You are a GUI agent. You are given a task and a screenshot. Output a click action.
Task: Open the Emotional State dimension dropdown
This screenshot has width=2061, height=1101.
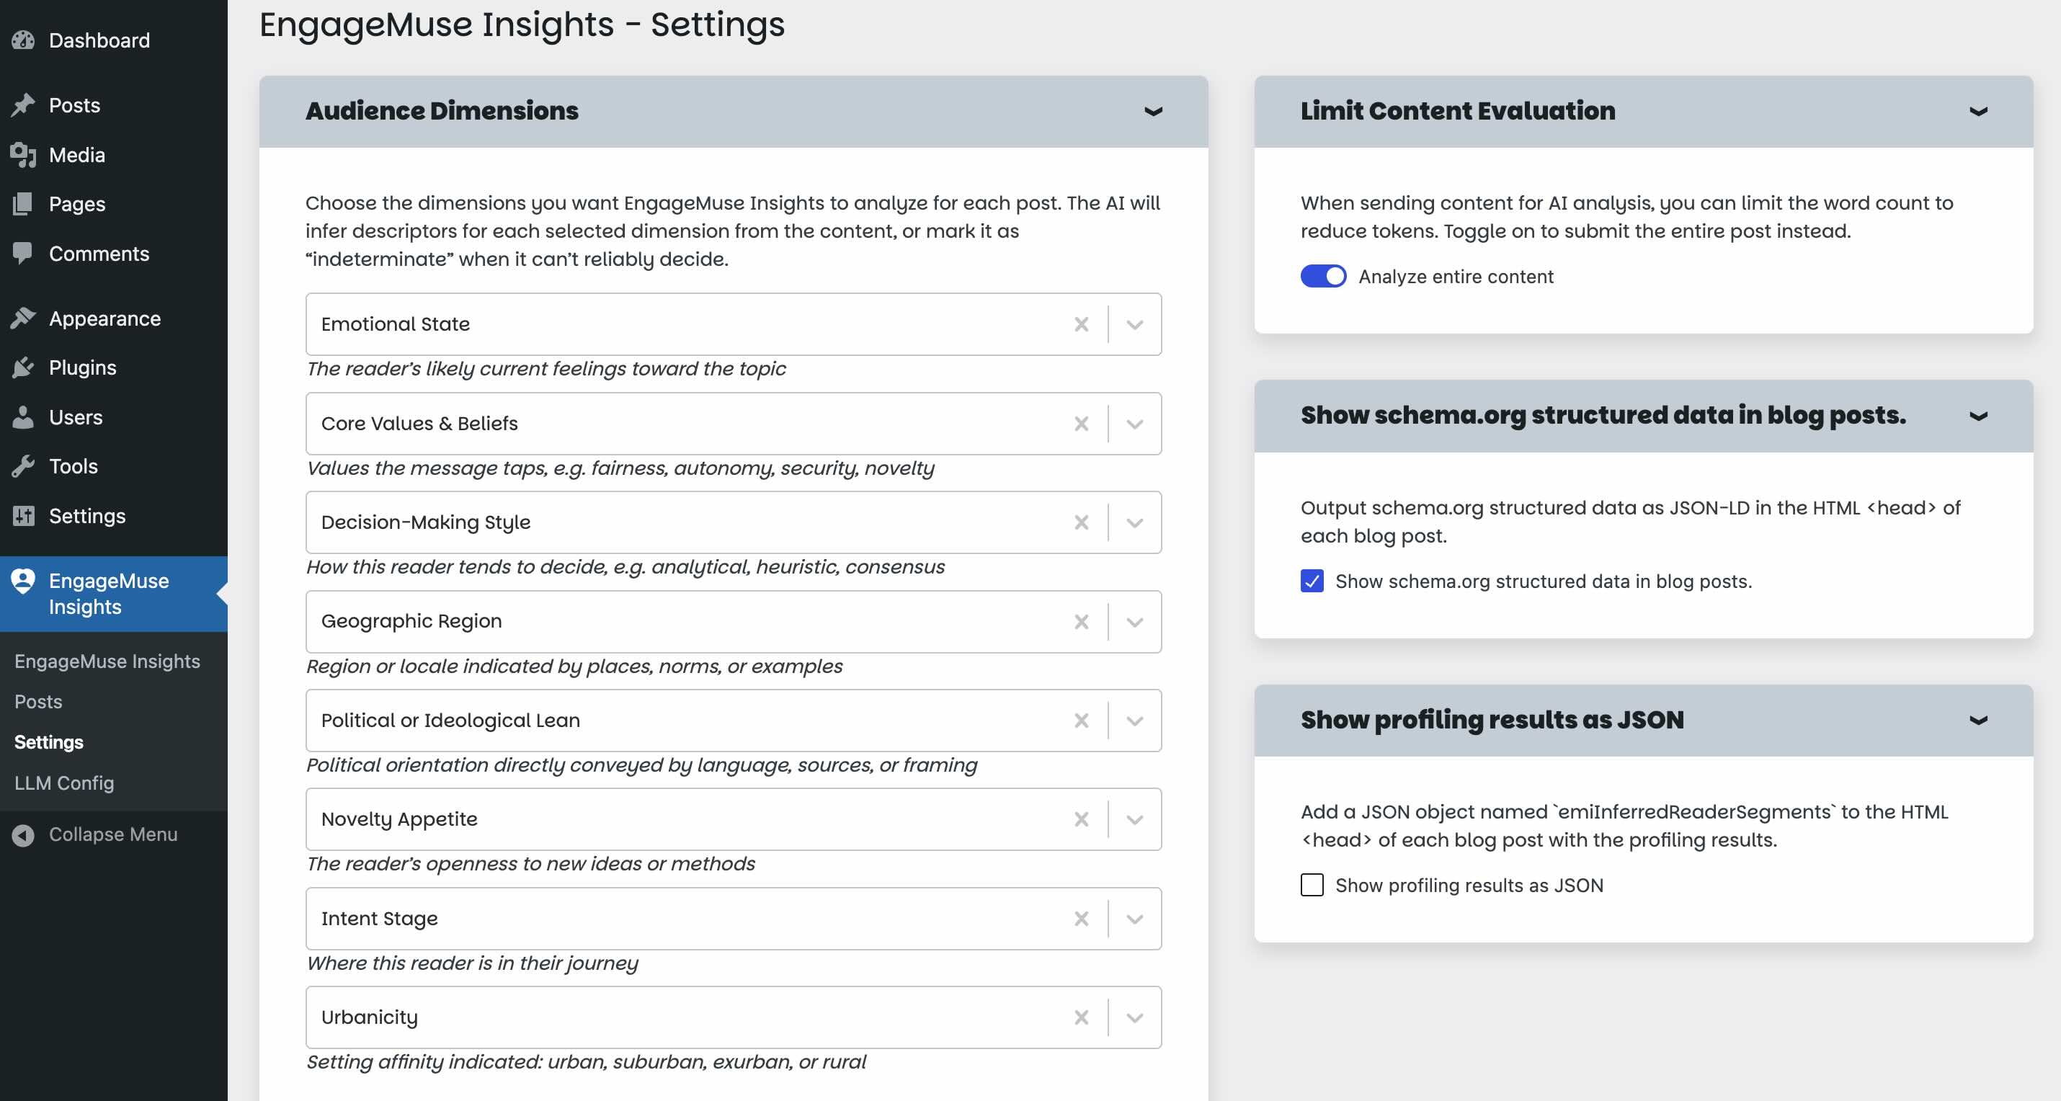[1134, 324]
